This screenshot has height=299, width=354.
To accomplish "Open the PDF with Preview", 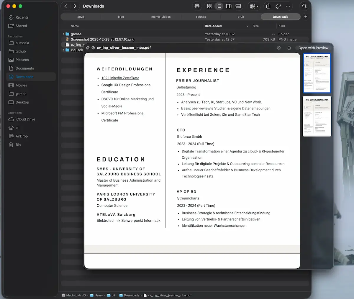I will point(313,47).
